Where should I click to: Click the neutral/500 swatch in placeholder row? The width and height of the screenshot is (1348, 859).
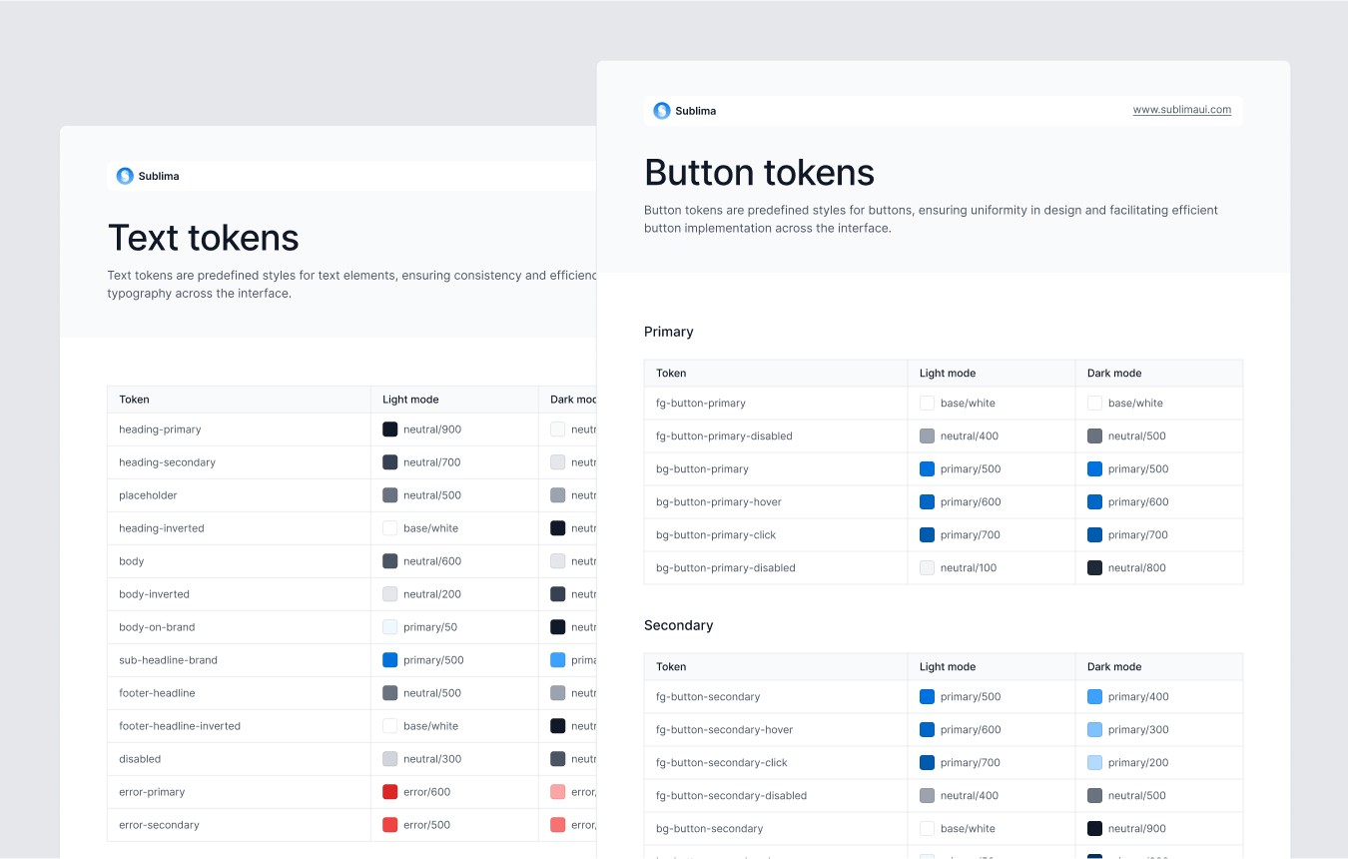click(389, 495)
